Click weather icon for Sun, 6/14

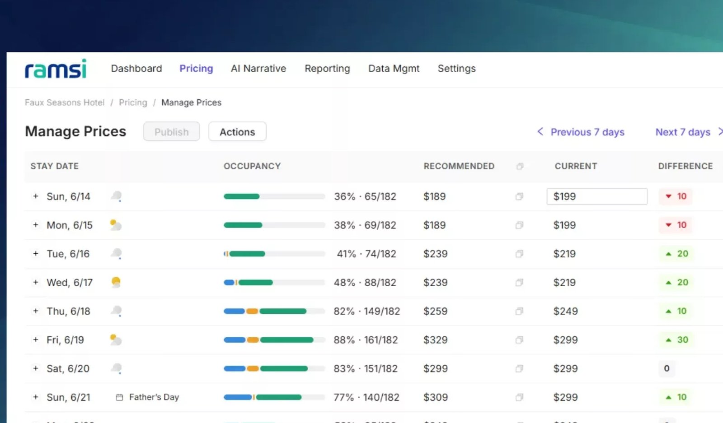click(x=116, y=196)
